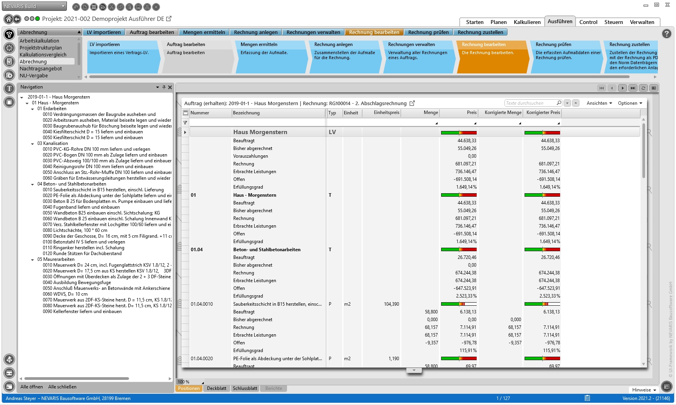Screen dimensions: 676x405
Task: Click the 01.04.0010 row progress bar
Action: pyautogui.click(x=459, y=304)
